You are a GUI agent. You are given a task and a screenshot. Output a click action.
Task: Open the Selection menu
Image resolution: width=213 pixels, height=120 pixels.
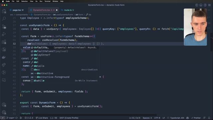coord(24,1)
